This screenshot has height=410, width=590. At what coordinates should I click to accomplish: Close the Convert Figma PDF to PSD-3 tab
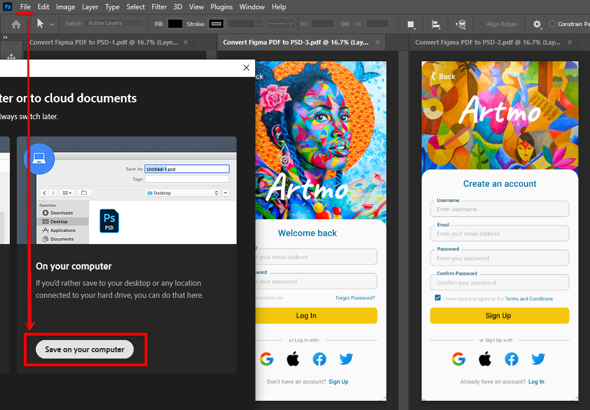pos(378,42)
